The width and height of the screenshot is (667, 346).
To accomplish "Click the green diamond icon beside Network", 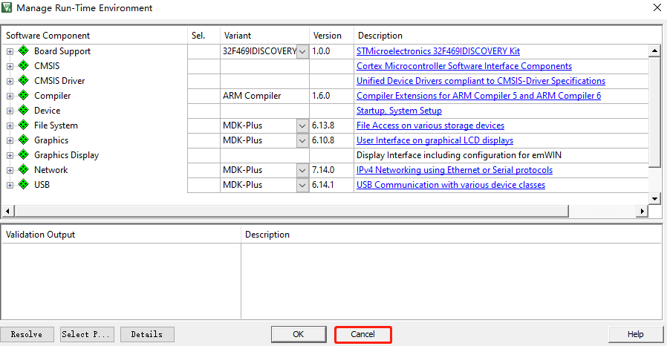I will tap(23, 170).
